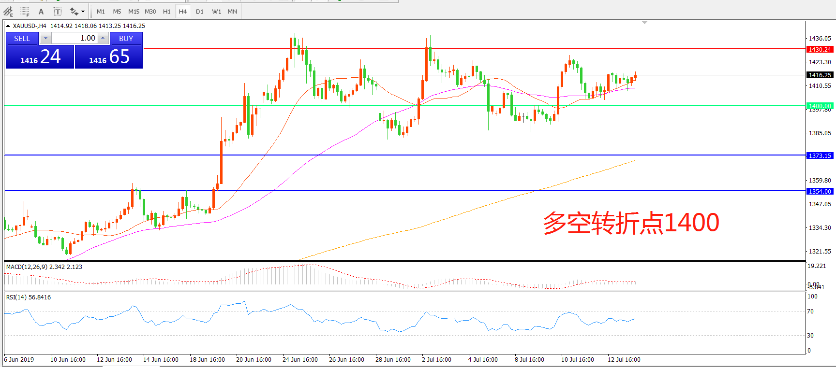This screenshot has width=836, height=367.
Task: Click the lot size field showing 1.00
Action: coord(75,38)
